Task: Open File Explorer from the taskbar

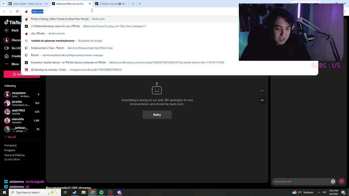Action: pyautogui.click(x=83, y=192)
